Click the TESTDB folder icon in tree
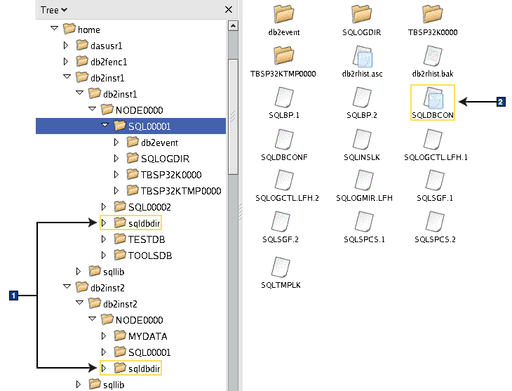Viewport: 512px width, 391px height. click(x=120, y=239)
